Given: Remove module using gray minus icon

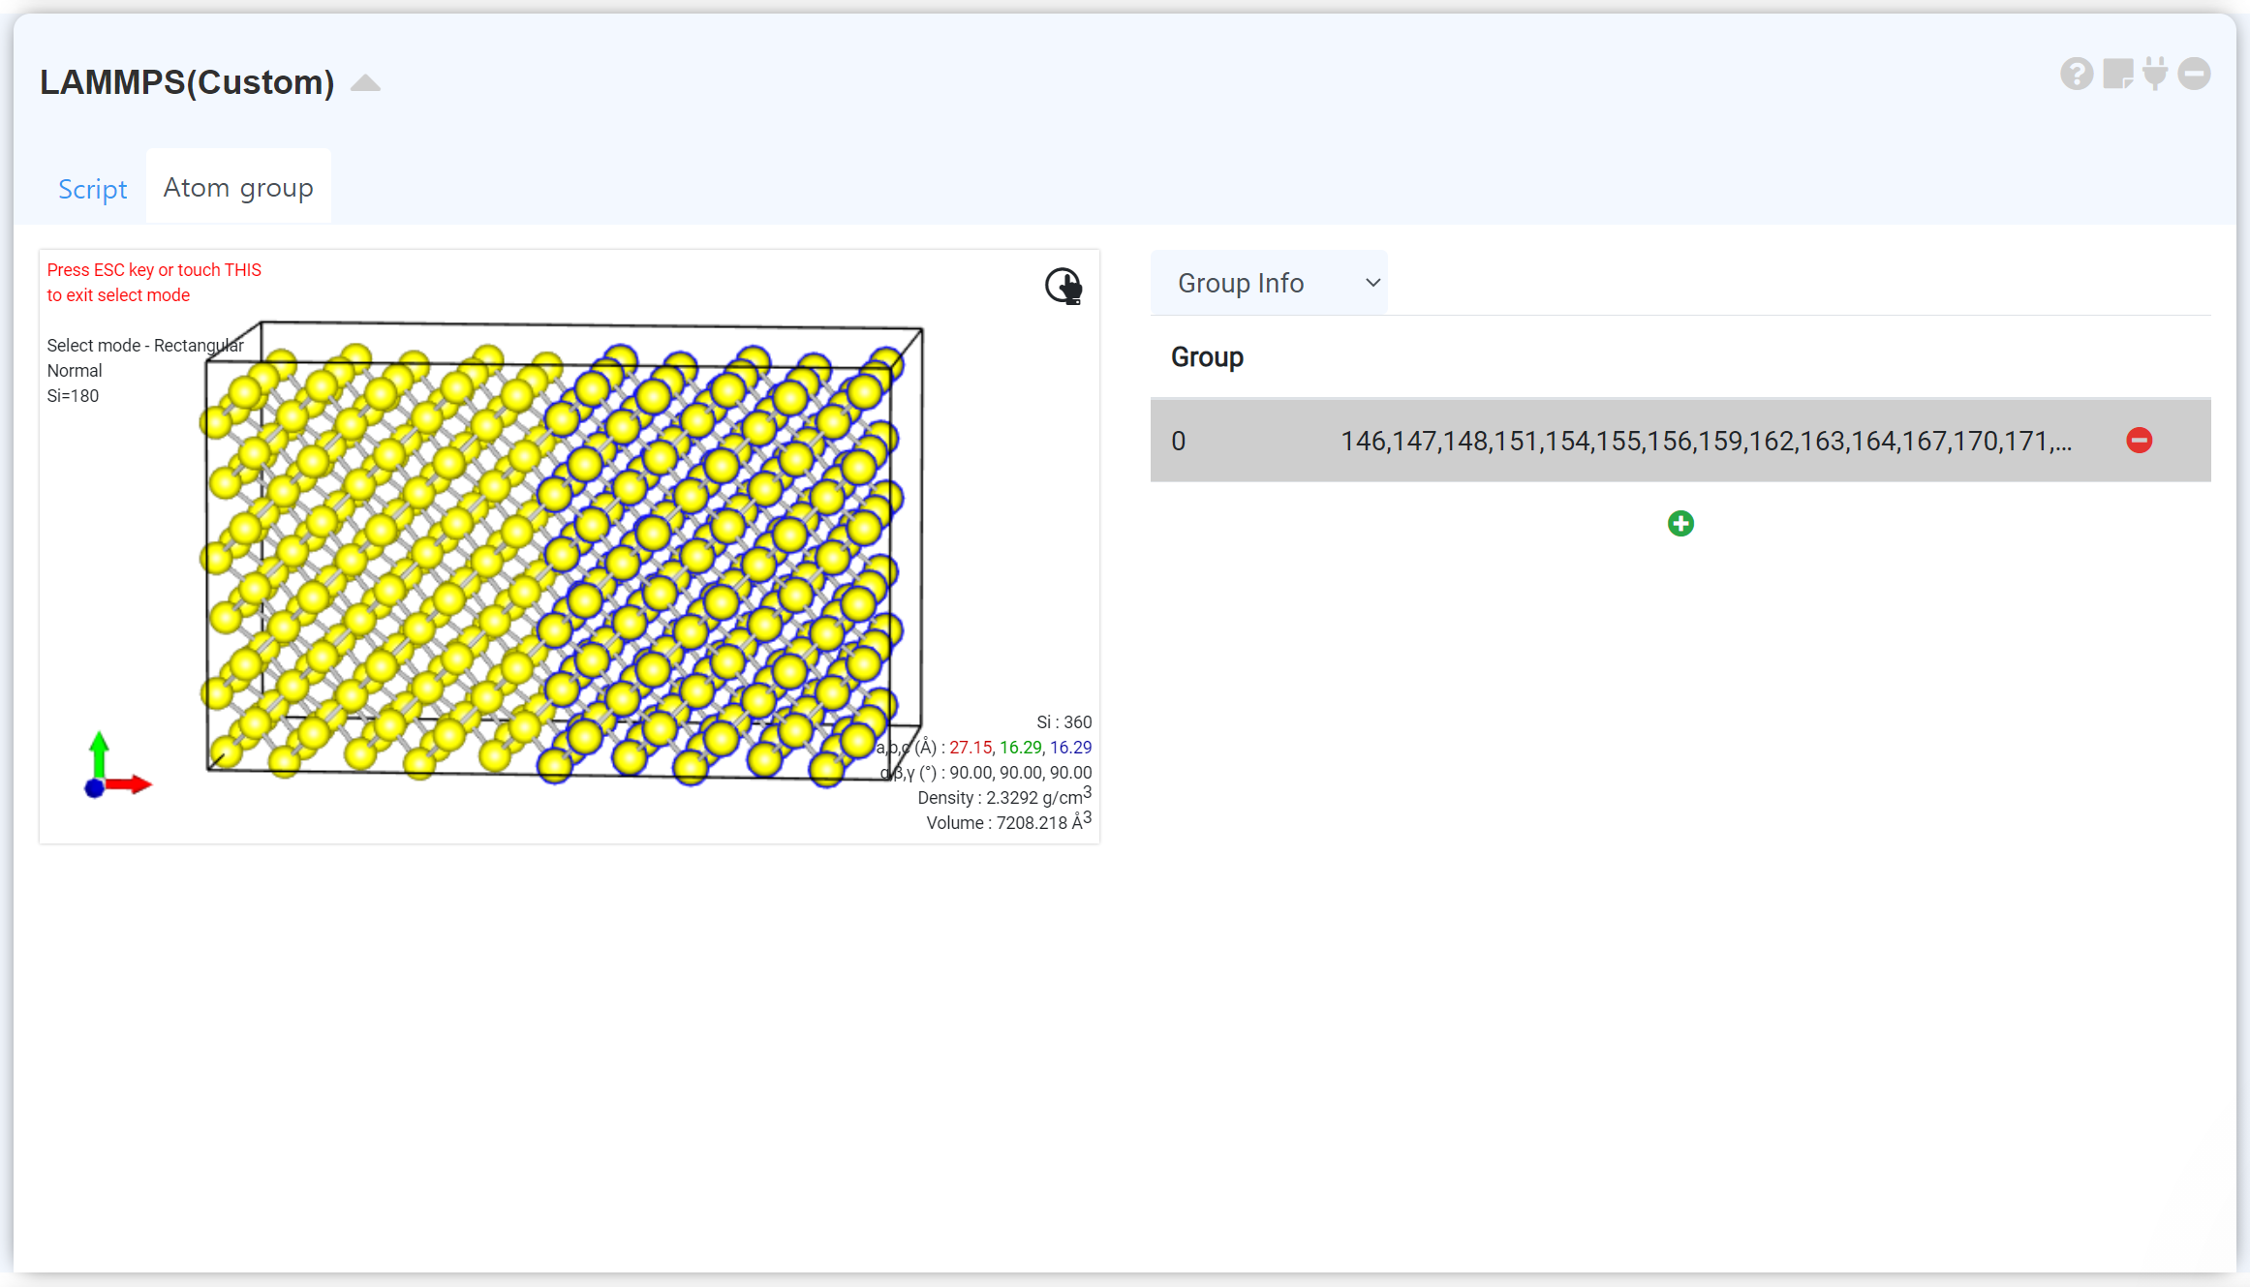Looking at the screenshot, I should (2194, 74).
